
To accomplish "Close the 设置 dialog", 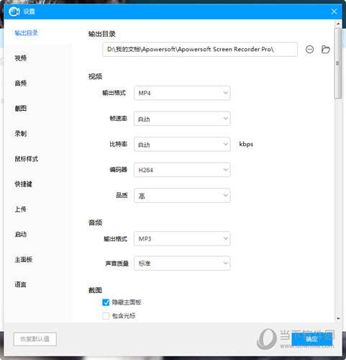I will click(x=334, y=12).
